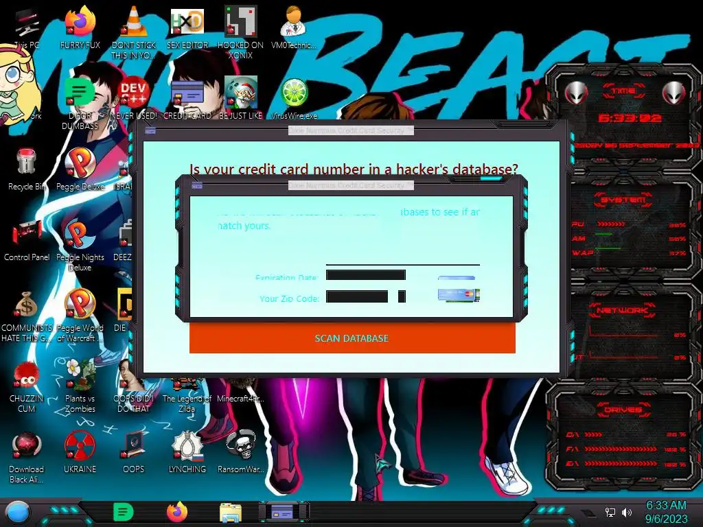Click the TIME widget header
Viewport: 703px width, 527px height.
pos(623,91)
